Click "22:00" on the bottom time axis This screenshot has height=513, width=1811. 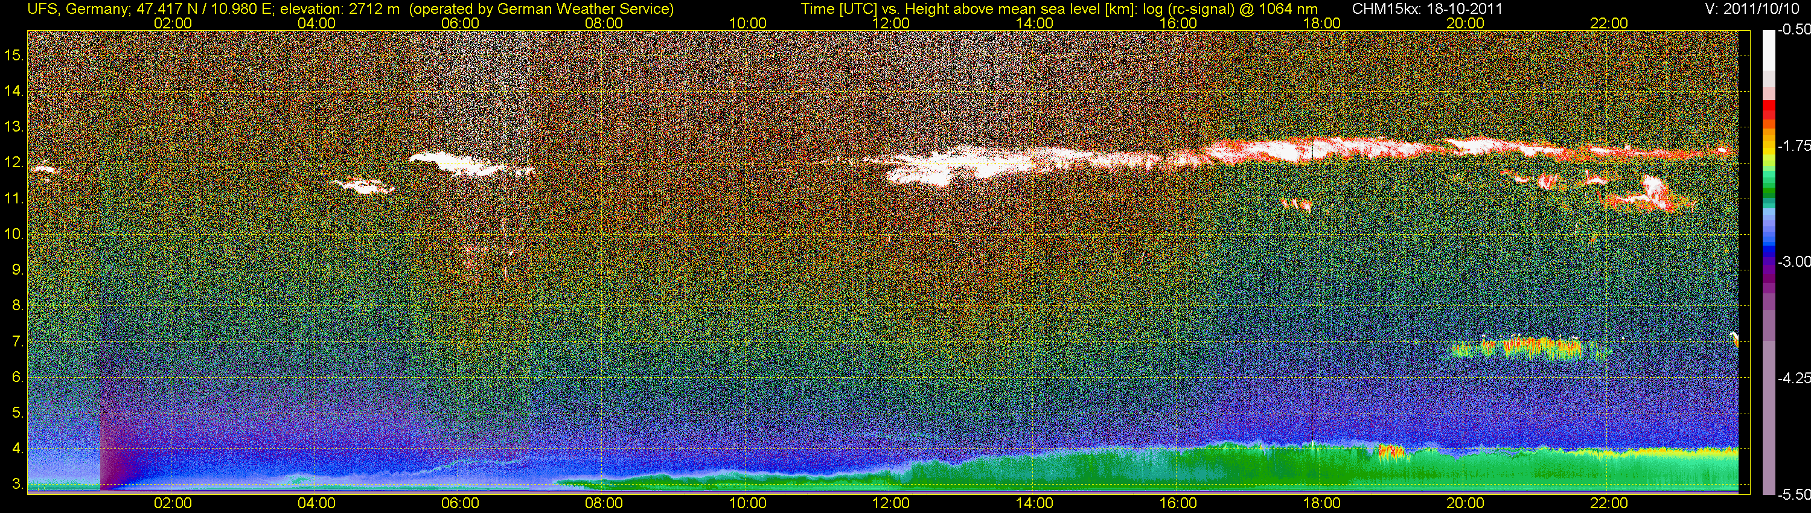tap(1609, 503)
